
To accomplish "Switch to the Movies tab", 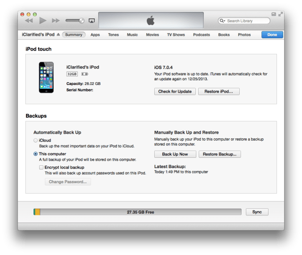I will (152, 34).
